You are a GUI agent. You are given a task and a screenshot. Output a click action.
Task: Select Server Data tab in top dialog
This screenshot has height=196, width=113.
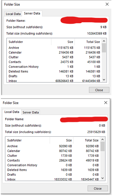pyautogui.click(x=32, y=13)
